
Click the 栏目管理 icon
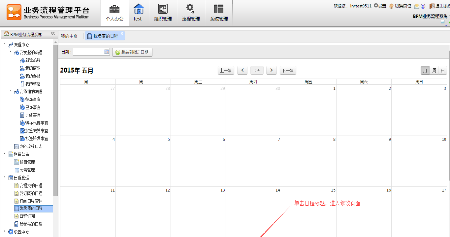[x=16, y=162]
